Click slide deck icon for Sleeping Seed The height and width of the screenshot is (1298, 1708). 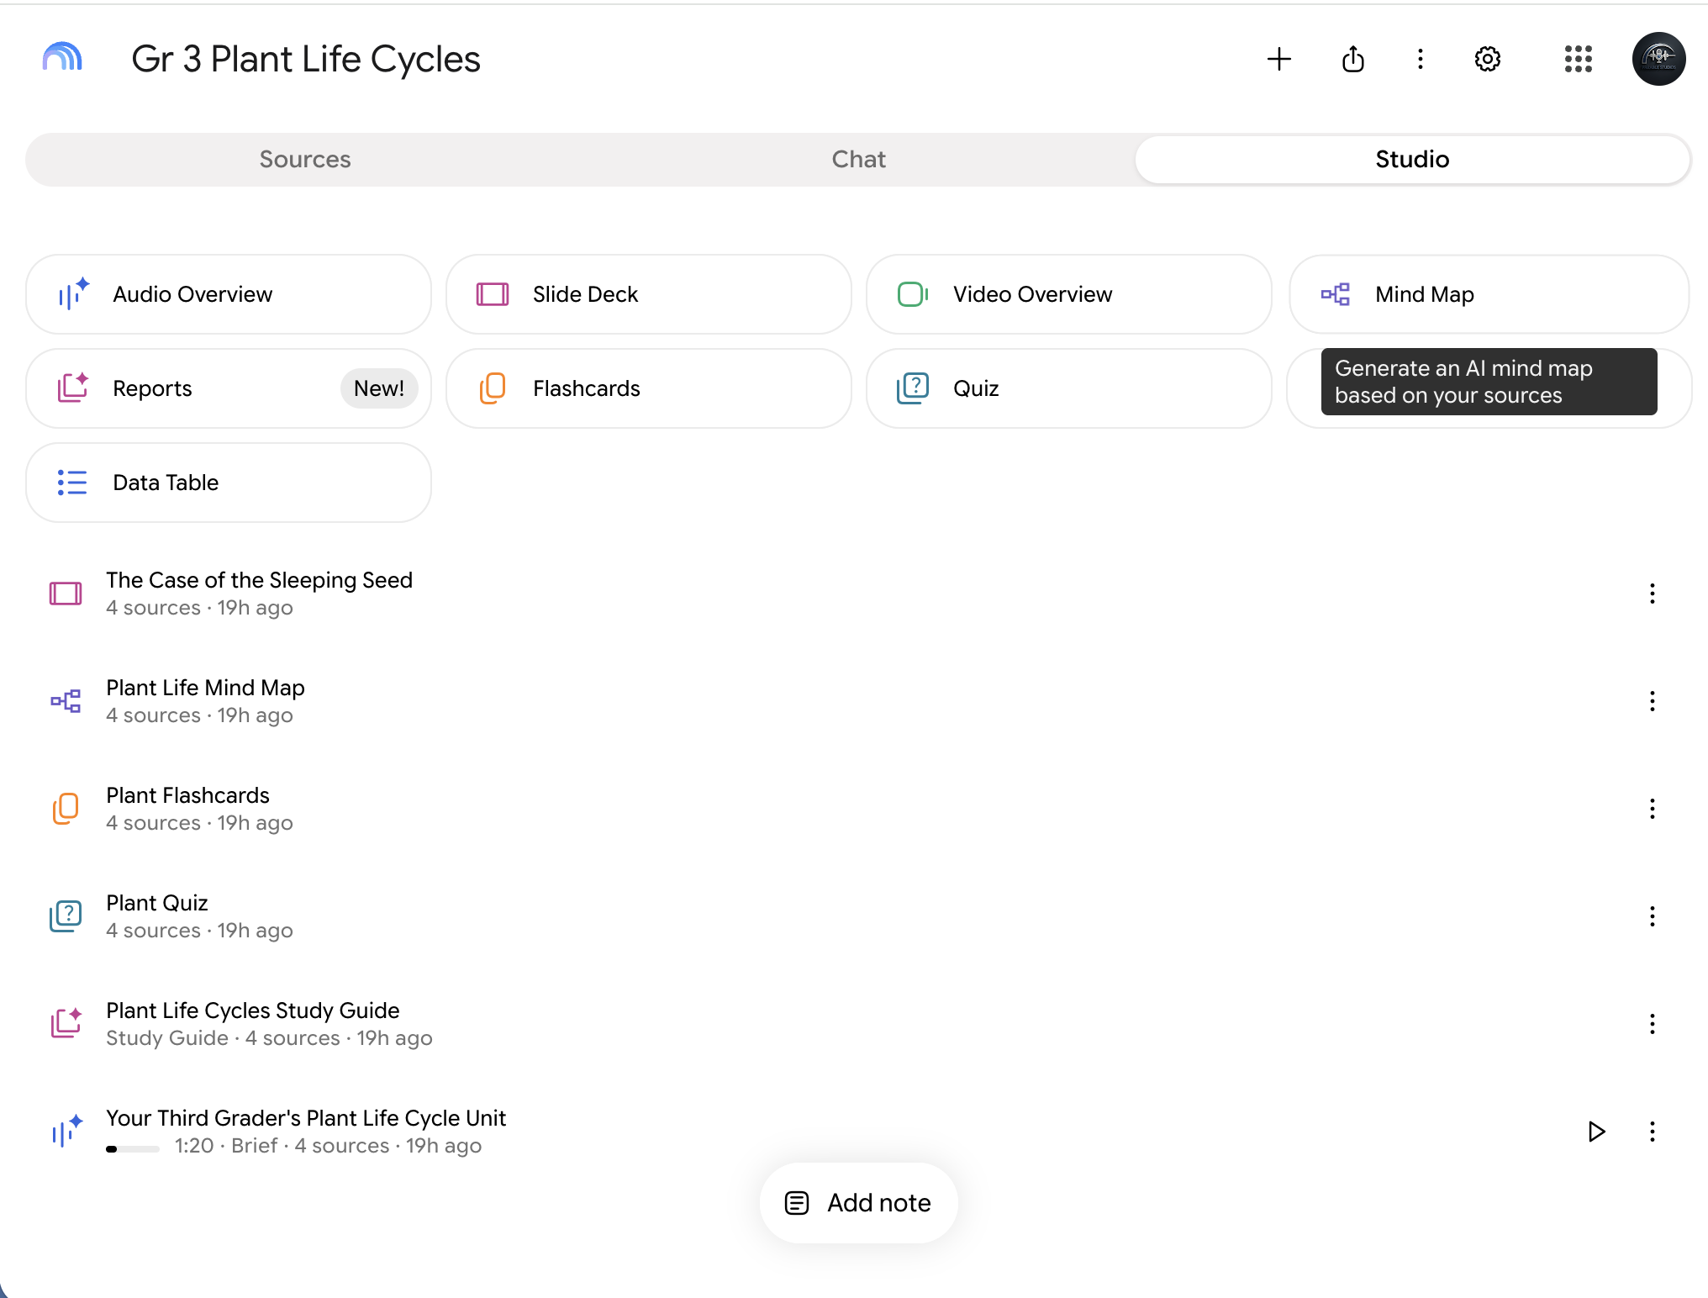click(x=66, y=594)
